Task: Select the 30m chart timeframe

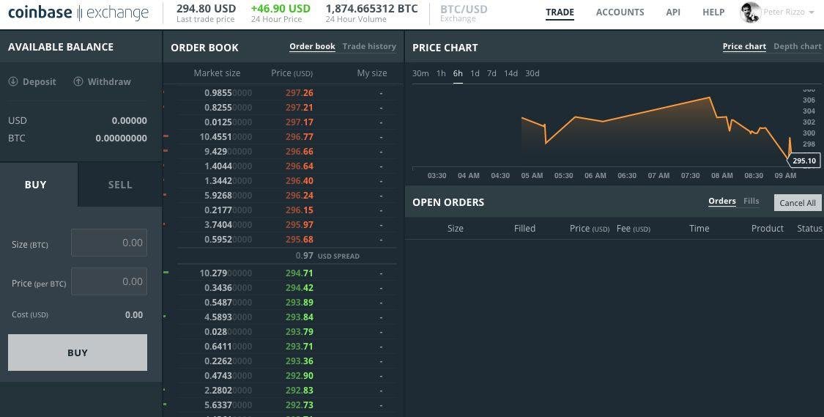Action: pos(420,73)
